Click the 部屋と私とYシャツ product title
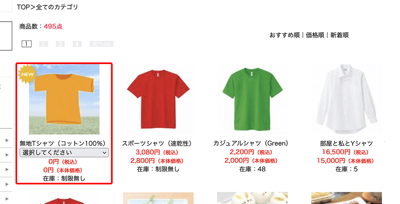The height and width of the screenshot is (204, 400). (x=347, y=143)
